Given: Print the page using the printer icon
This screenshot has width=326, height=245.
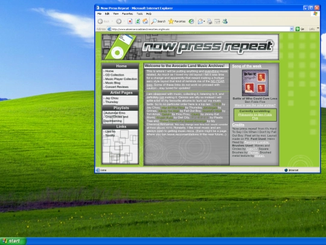Looking at the screenshot, I should point(209,21).
